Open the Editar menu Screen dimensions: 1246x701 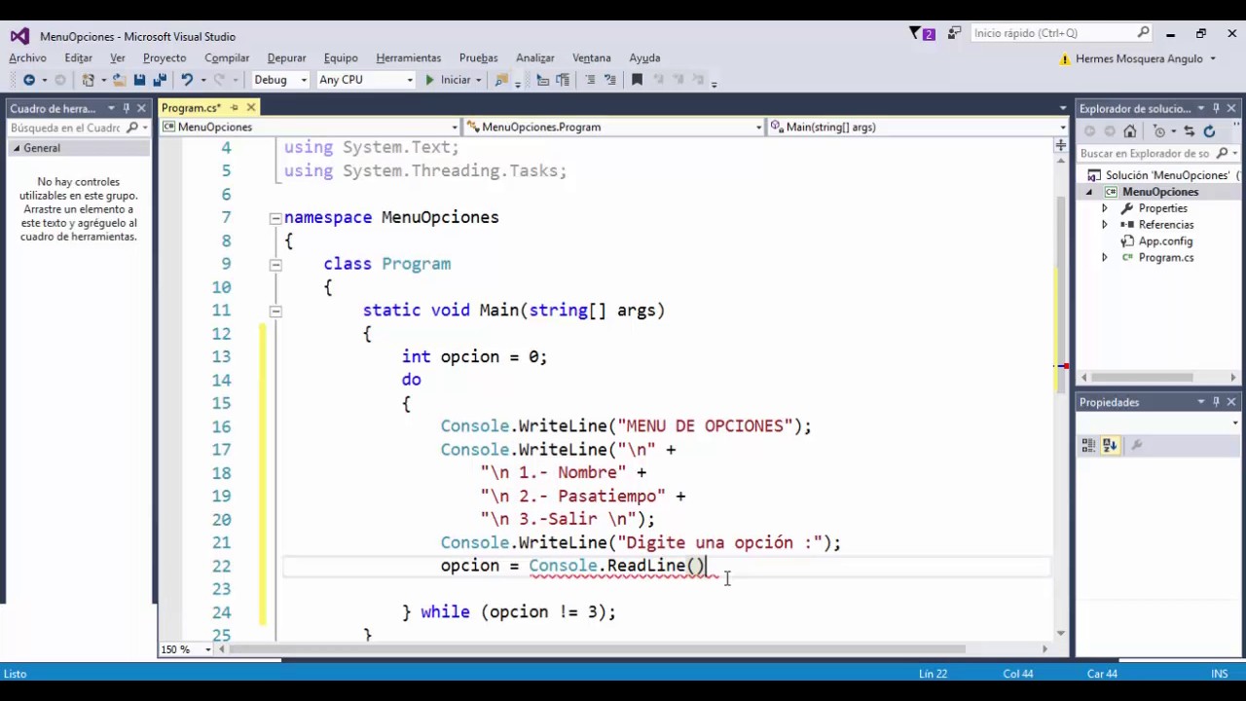tap(78, 58)
